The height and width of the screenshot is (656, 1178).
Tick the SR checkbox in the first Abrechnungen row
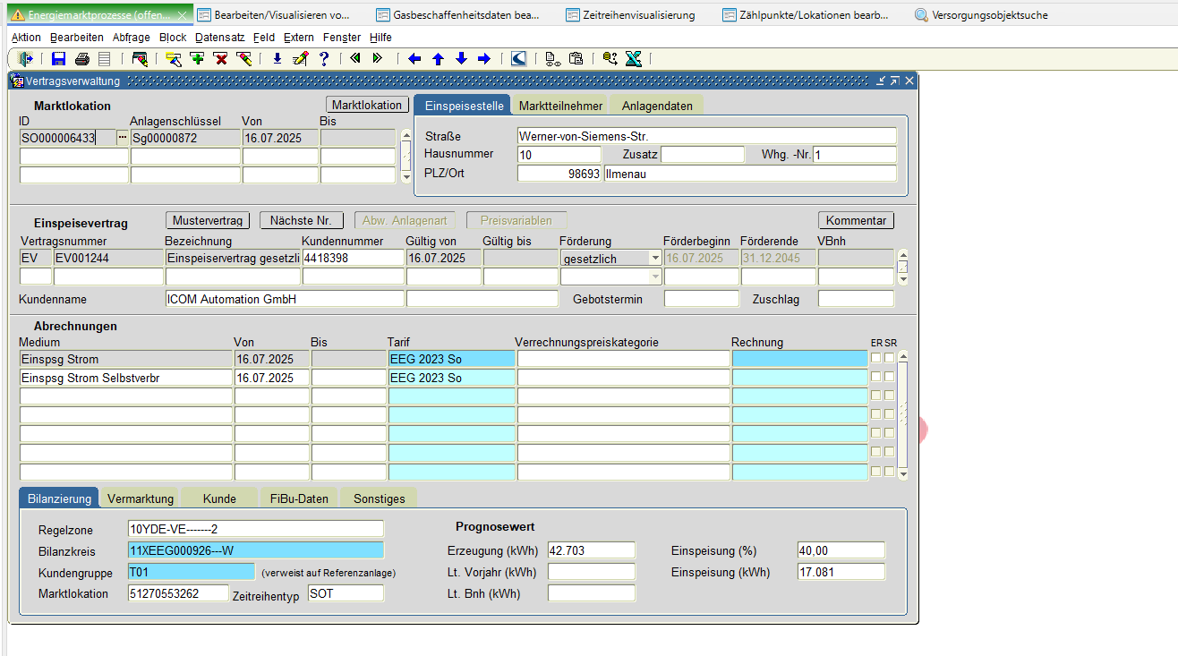coord(889,358)
